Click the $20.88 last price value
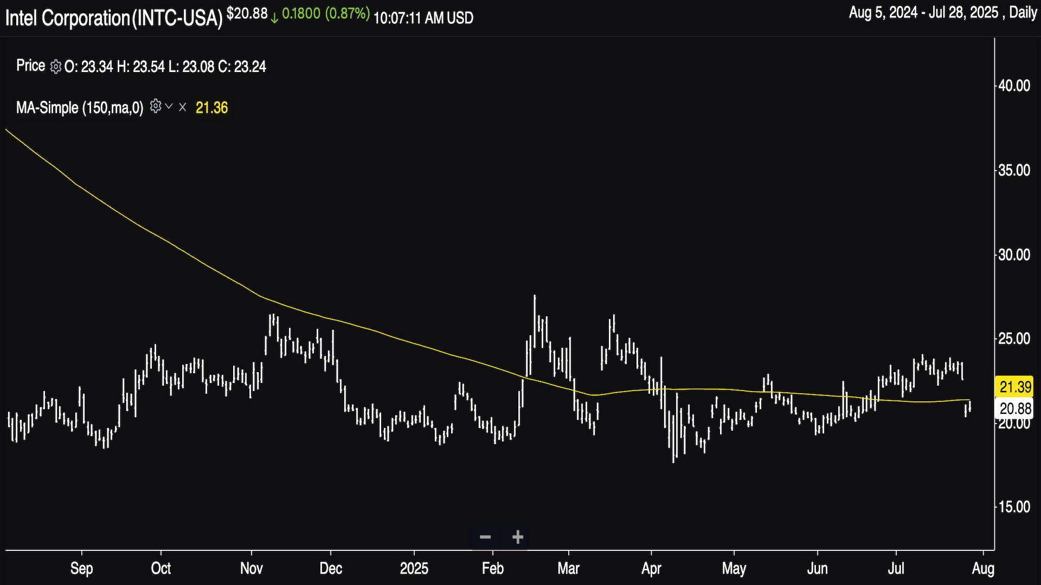1041x585 pixels. 247,14
